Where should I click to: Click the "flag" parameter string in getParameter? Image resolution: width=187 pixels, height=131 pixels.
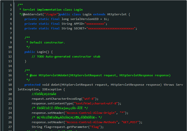pos(96,127)
